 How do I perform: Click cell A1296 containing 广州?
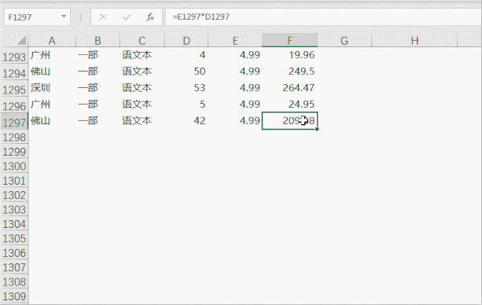(x=52, y=105)
